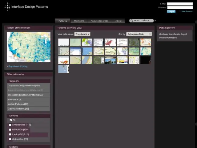The image size is (197, 148).
Task: Open the green and purple map thumbnail
Action: (87, 43)
